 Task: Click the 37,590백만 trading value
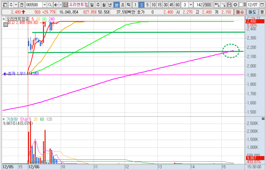(x=126, y=12)
